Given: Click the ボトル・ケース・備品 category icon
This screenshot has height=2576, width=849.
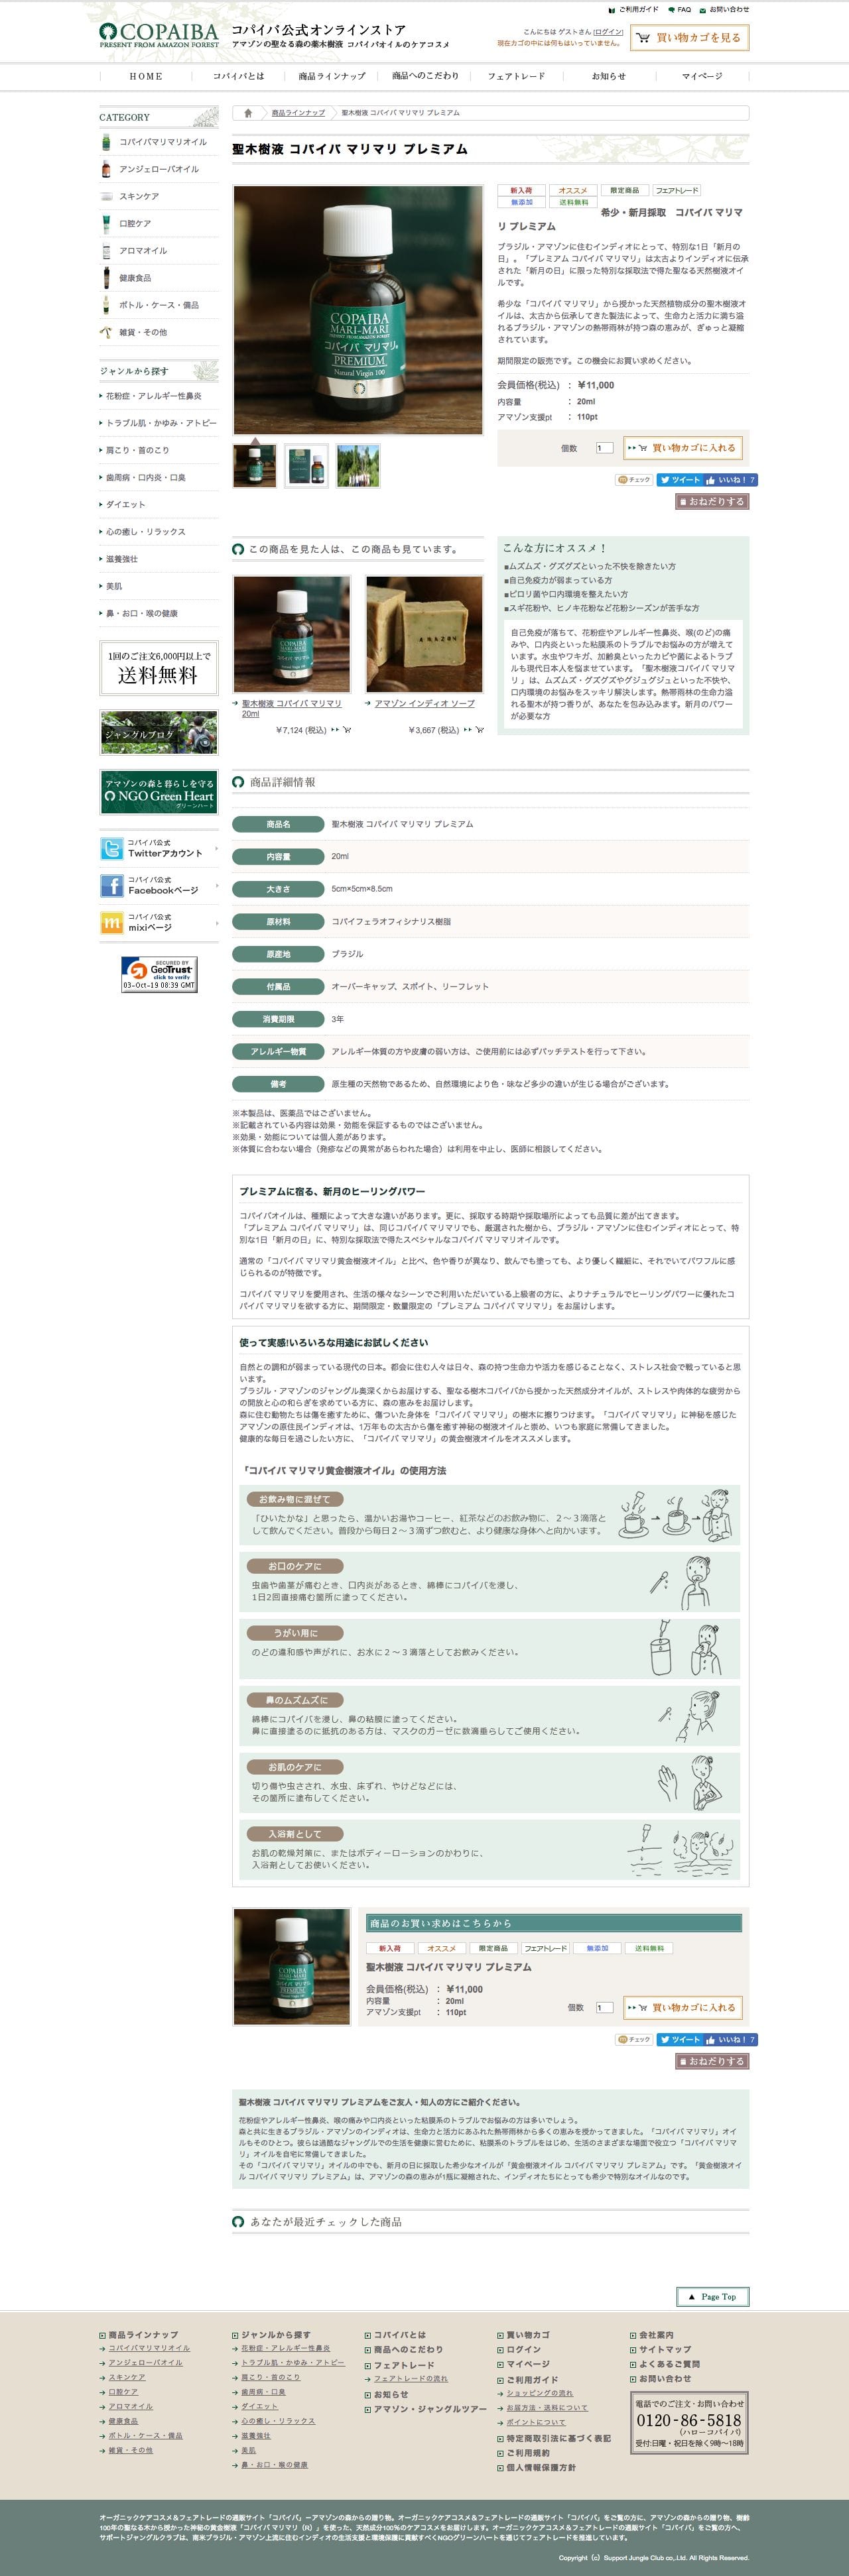Looking at the screenshot, I should tap(106, 305).
